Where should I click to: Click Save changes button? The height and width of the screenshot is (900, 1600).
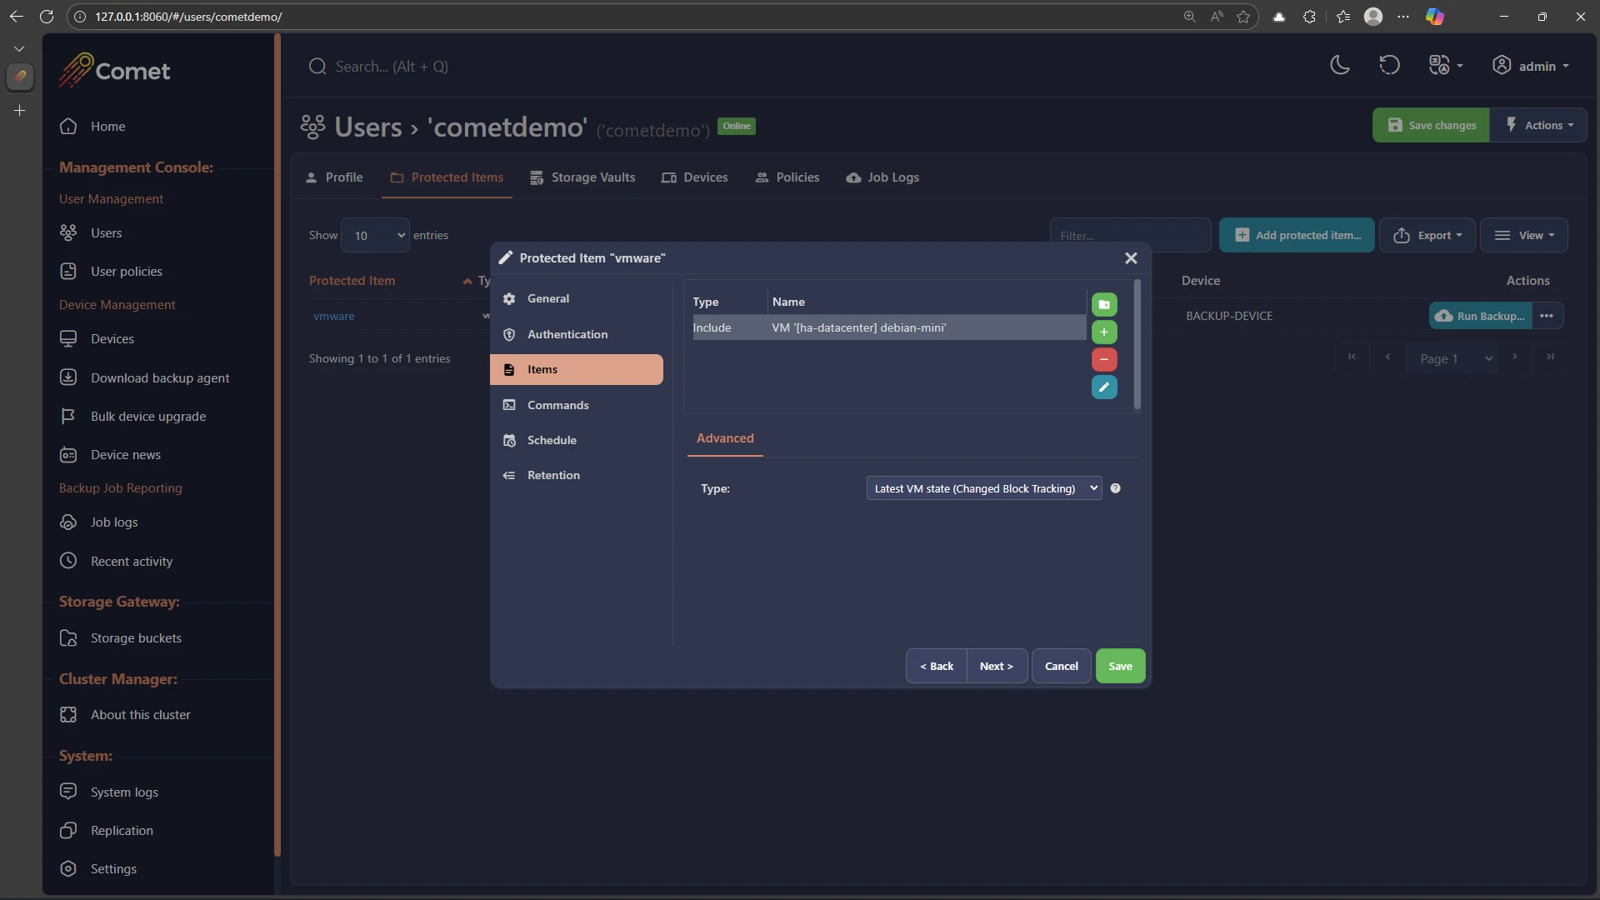[x=1431, y=125]
